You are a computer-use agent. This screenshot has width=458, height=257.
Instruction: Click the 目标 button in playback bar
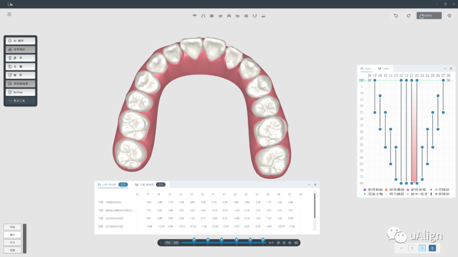coord(176,243)
